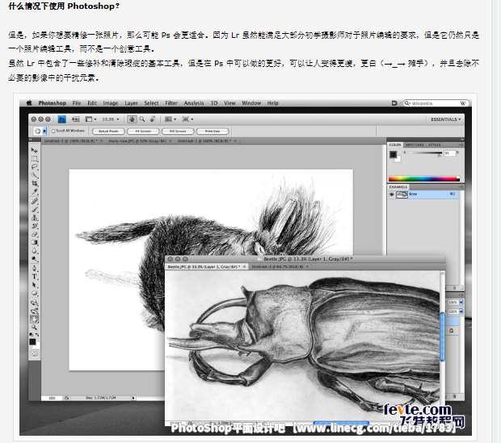Select the Lasso tool
The height and width of the screenshot is (443, 501).
click(x=34, y=167)
